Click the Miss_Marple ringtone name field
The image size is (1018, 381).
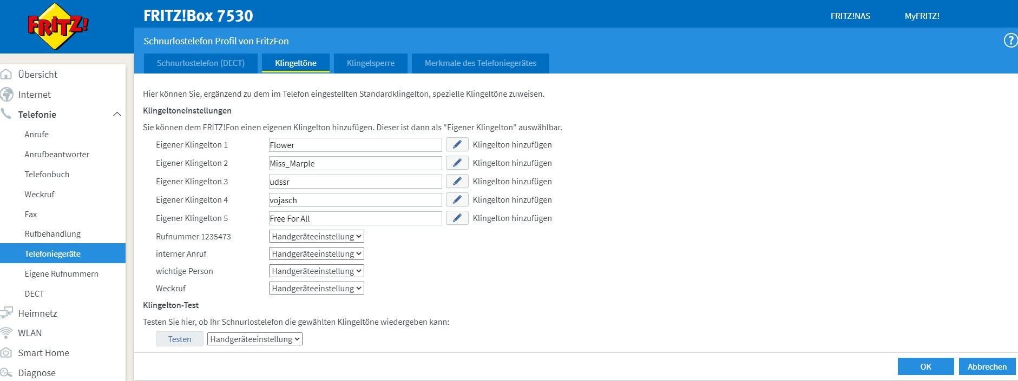(x=355, y=163)
